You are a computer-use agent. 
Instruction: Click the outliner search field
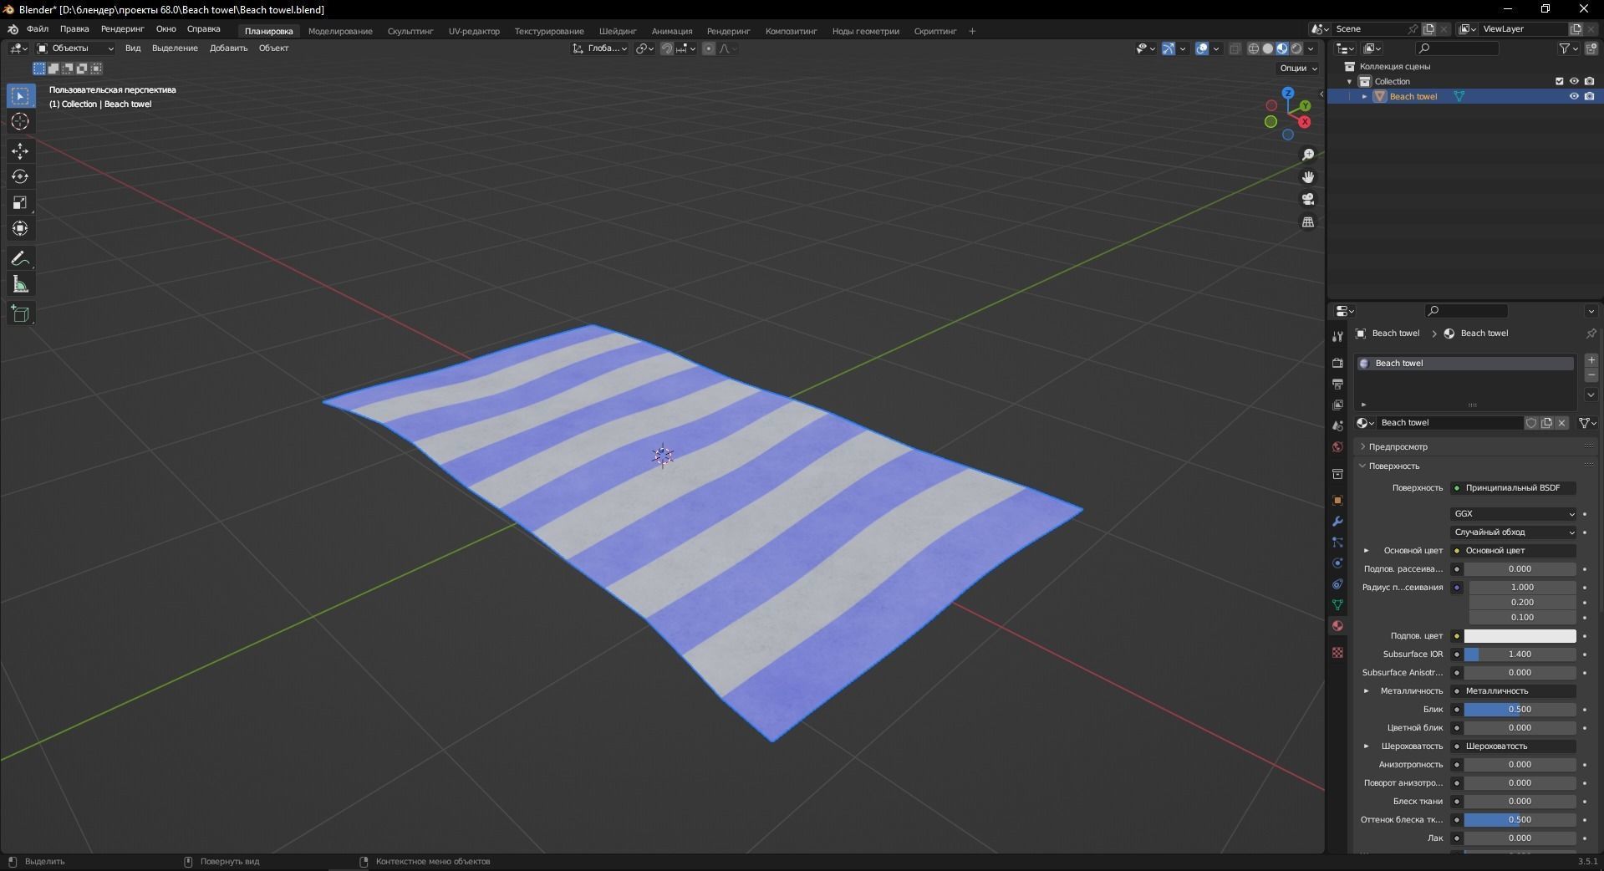[1459, 48]
